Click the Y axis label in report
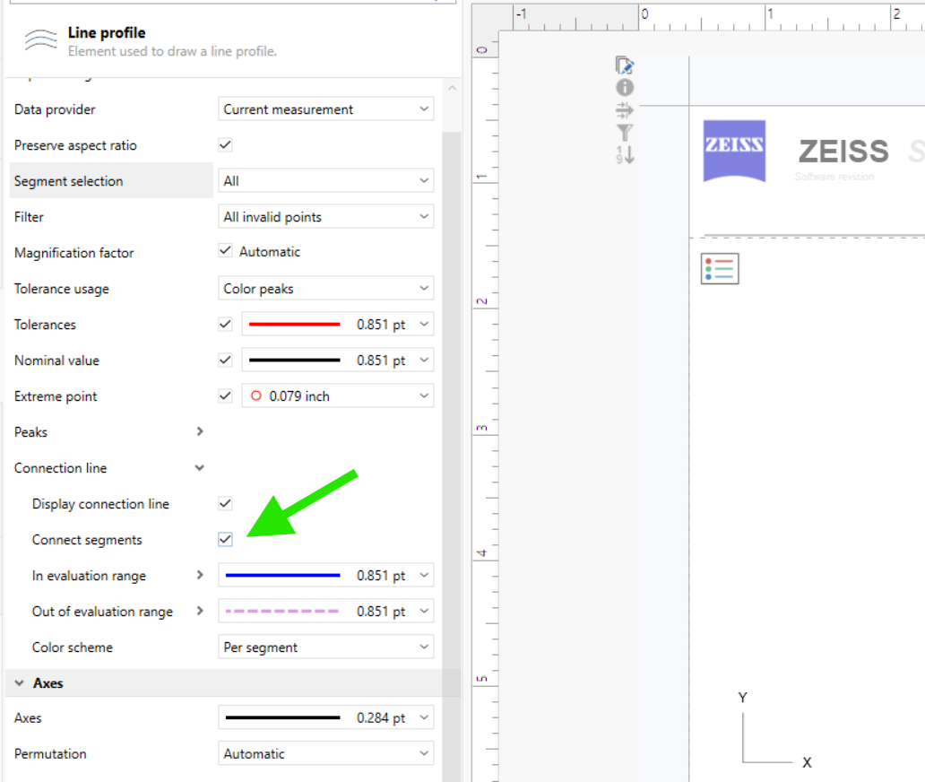The width and height of the screenshot is (925, 782). coord(743,698)
